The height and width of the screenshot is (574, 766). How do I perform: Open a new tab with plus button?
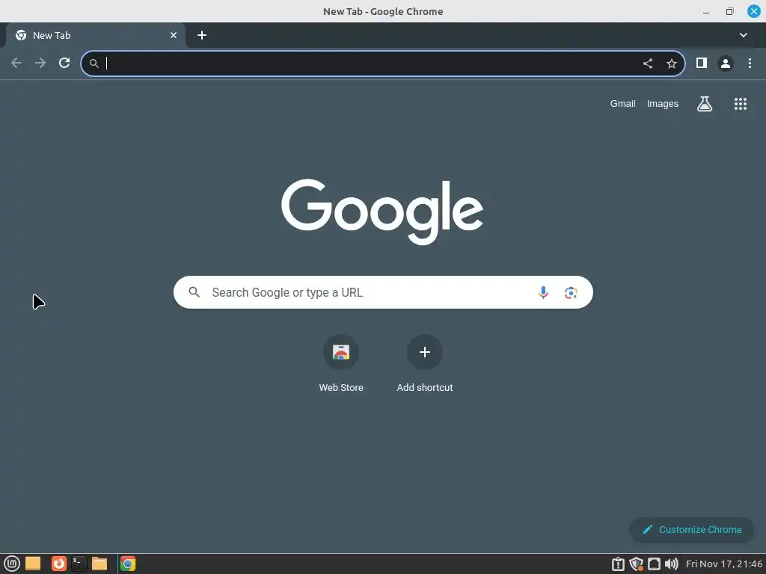click(202, 35)
